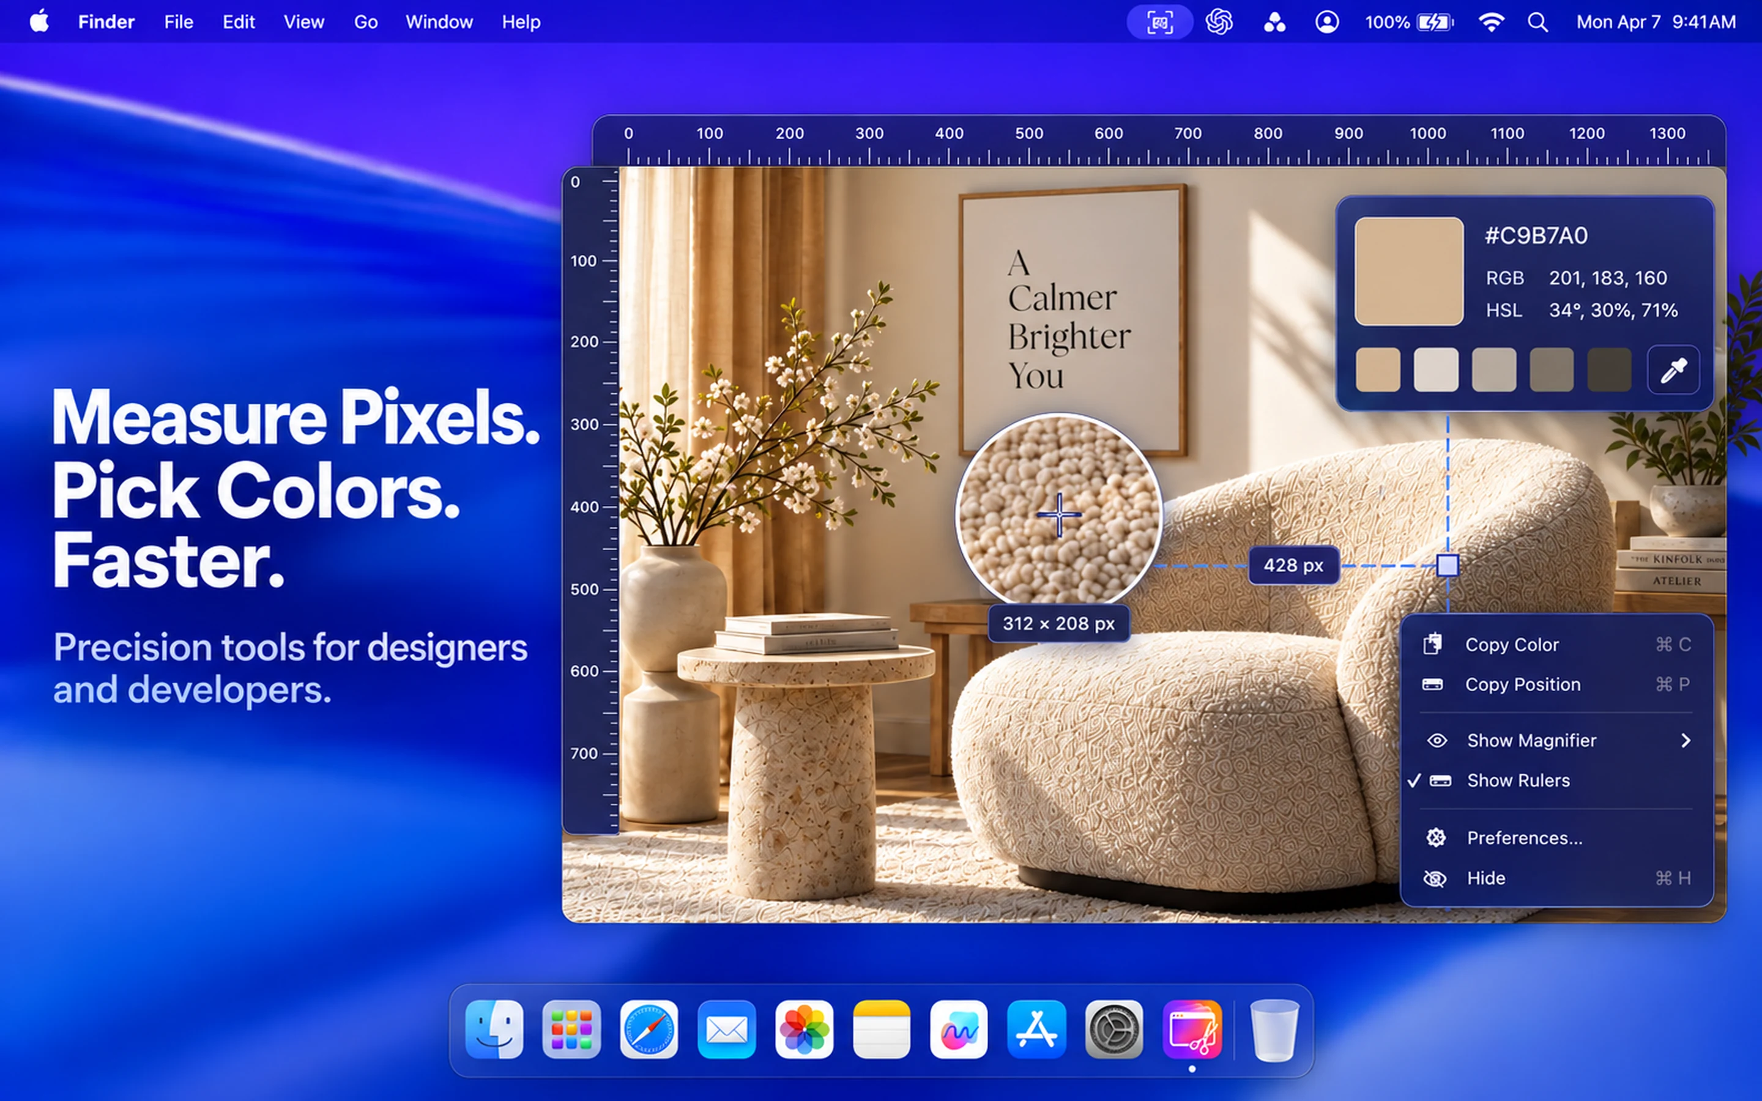This screenshot has height=1101, width=1762.
Task: Select Copy Color in context menu
Action: [1556, 645]
